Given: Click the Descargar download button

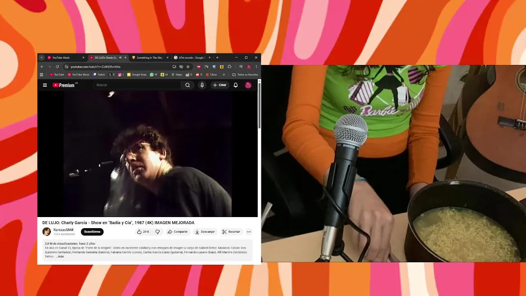Looking at the screenshot, I should click(x=205, y=232).
